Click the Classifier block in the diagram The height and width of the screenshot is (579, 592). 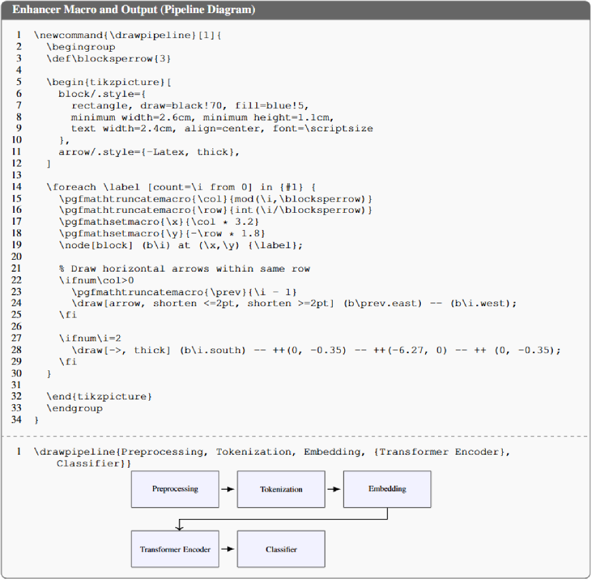(x=281, y=549)
